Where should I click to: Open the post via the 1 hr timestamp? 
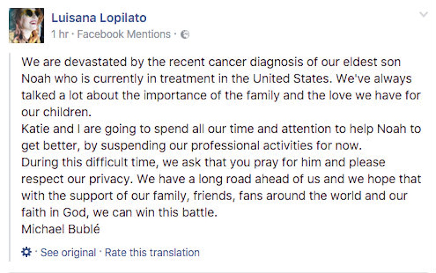pyautogui.click(x=60, y=34)
